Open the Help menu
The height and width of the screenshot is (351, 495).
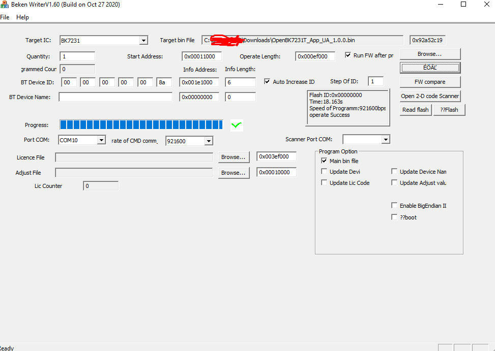pyautogui.click(x=22, y=17)
